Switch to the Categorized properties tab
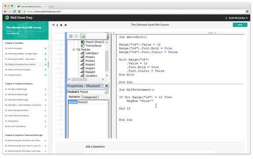This screenshot has width=253, height=159. click(90, 97)
